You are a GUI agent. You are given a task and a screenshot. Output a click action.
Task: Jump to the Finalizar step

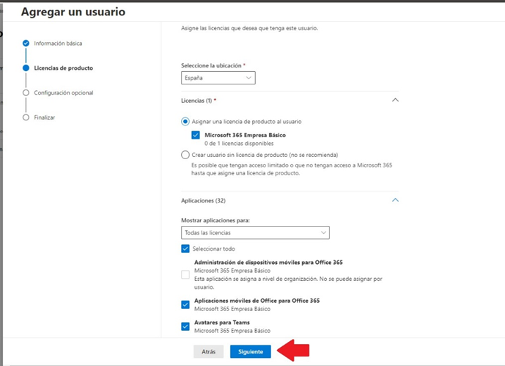point(45,117)
